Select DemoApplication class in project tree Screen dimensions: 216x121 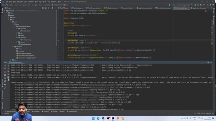(x=25, y=44)
